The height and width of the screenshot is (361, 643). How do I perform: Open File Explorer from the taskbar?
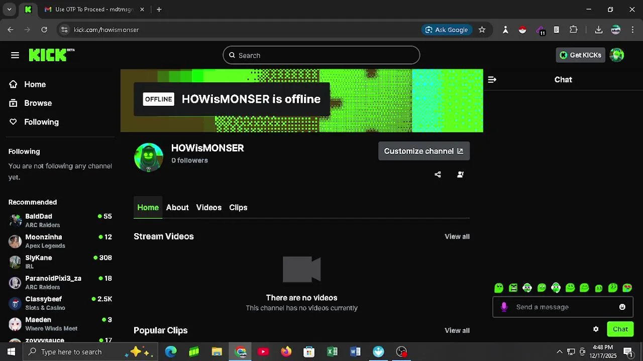pyautogui.click(x=217, y=352)
